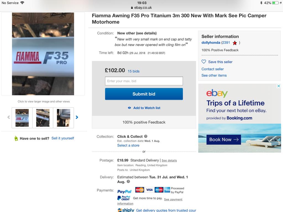Open Contact seller link

pyautogui.click(x=213, y=69)
